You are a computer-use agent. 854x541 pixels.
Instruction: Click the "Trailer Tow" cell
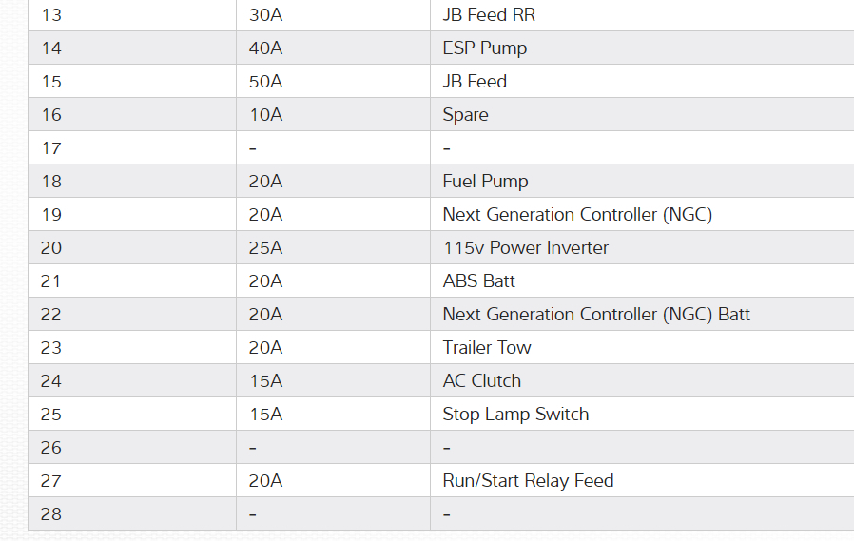(x=487, y=348)
